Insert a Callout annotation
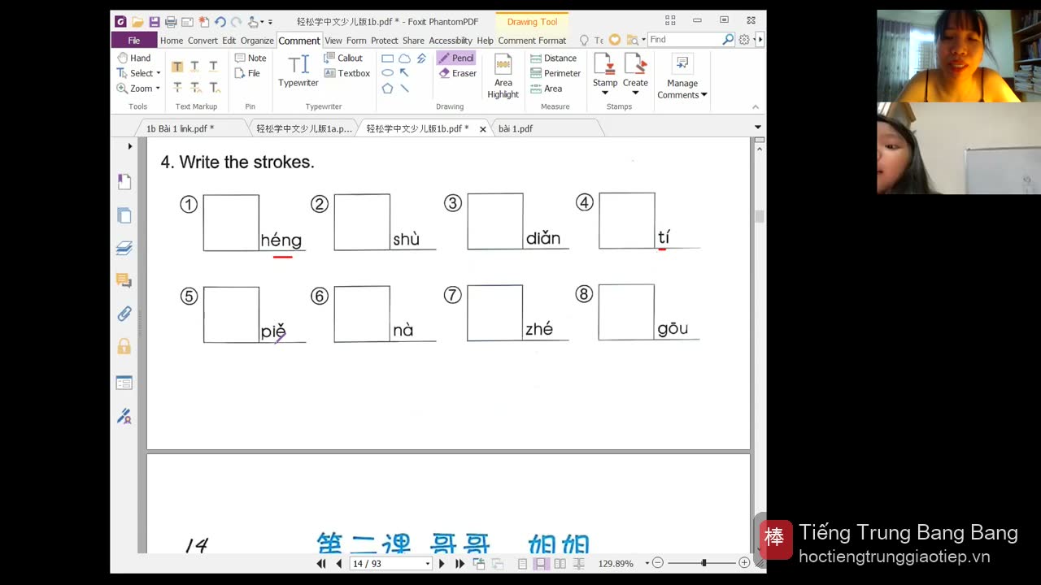 pyautogui.click(x=343, y=58)
